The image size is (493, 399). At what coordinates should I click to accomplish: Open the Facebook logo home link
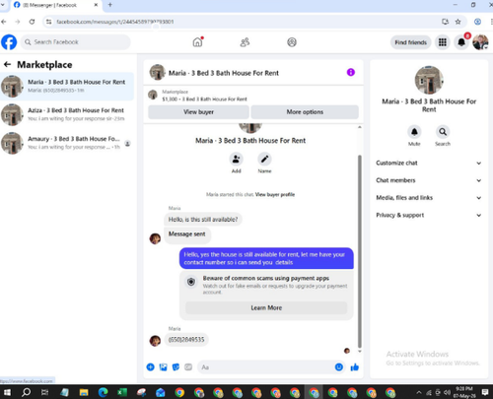pos(9,42)
